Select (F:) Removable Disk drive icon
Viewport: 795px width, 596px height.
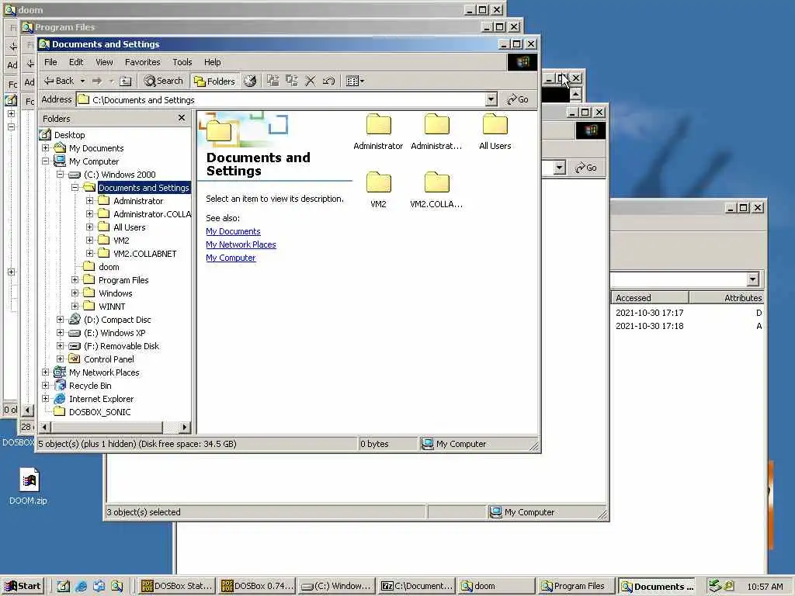pyautogui.click(x=75, y=345)
